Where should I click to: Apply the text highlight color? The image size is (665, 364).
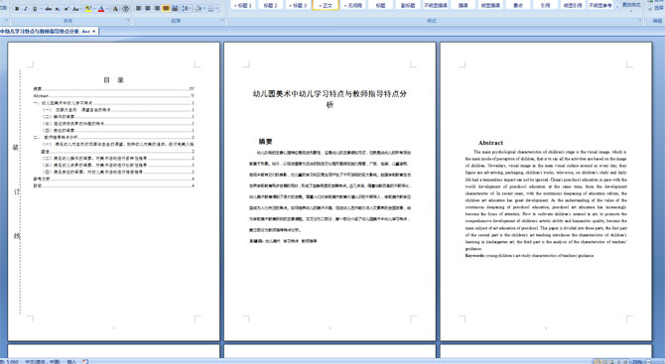[x=87, y=9]
